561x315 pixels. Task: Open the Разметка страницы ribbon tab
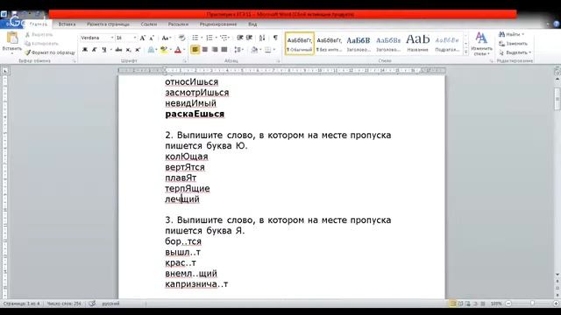[x=108, y=24]
